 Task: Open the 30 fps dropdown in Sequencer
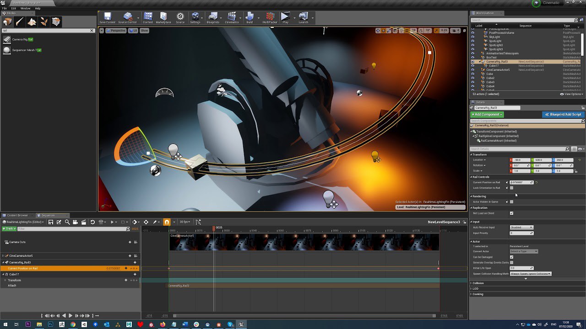[x=185, y=222]
